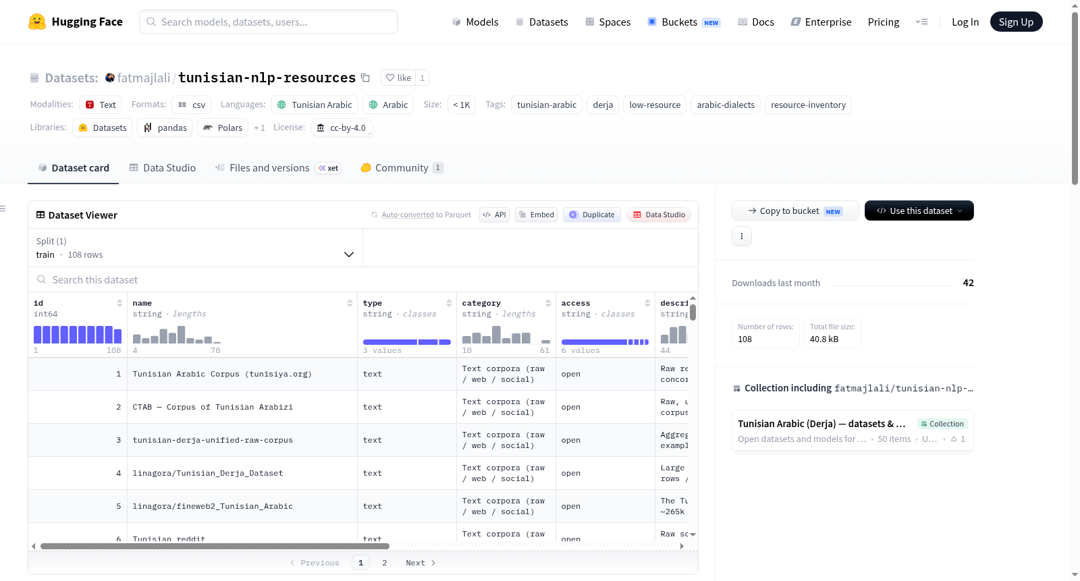Click the Log In link
1080x581 pixels.
pyautogui.click(x=965, y=22)
